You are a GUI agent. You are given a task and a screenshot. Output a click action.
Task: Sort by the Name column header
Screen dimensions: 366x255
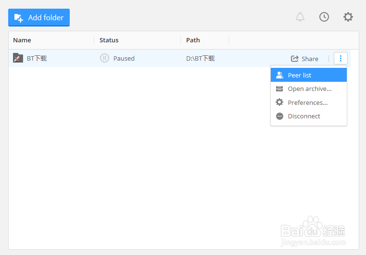(x=22, y=40)
